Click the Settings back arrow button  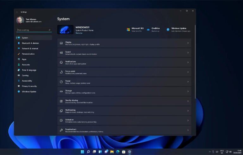[x=17, y=12]
